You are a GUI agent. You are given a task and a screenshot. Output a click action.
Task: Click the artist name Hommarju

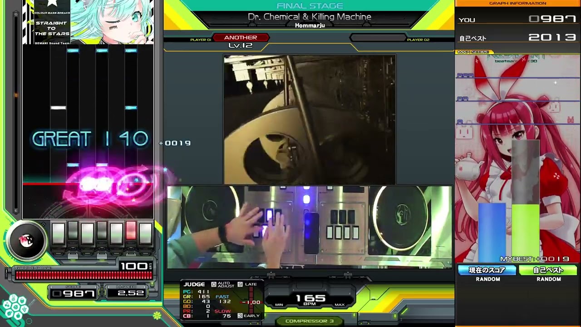310,25
